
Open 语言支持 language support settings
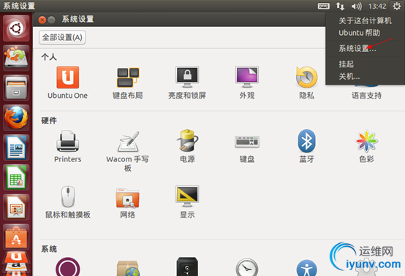click(366, 93)
